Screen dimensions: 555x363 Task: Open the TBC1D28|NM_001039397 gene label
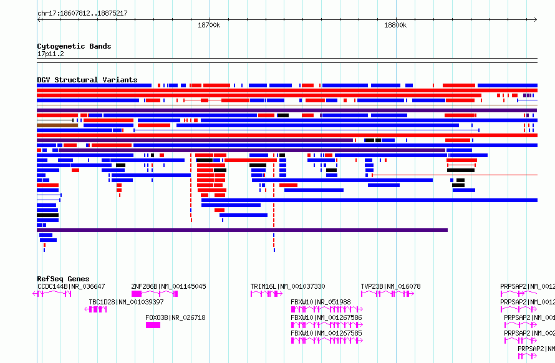click(126, 302)
